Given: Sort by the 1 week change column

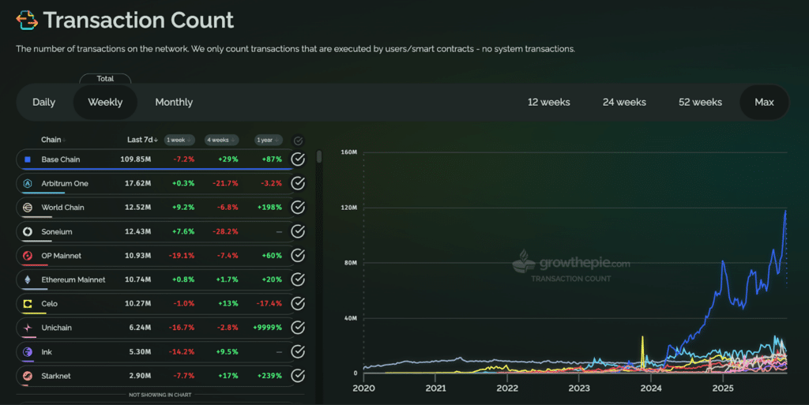Looking at the screenshot, I should 179,141.
